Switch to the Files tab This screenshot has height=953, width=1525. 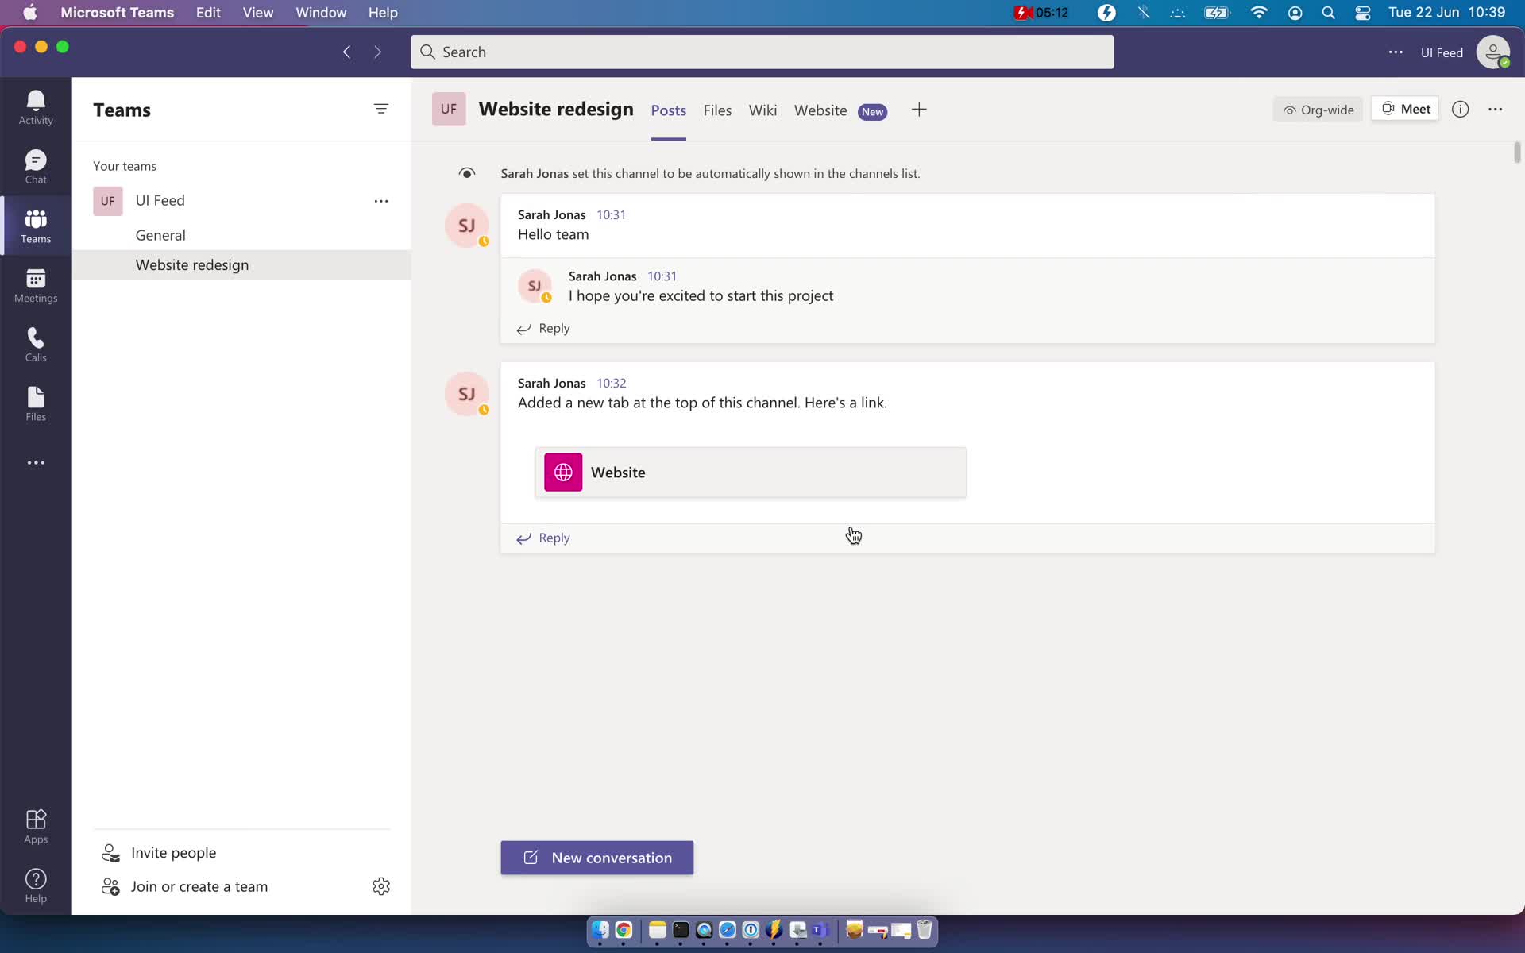click(x=717, y=110)
